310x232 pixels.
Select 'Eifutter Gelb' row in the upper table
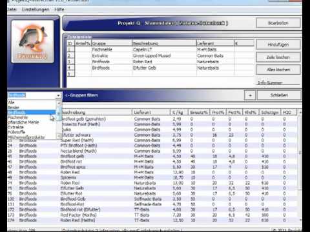click(x=161, y=68)
